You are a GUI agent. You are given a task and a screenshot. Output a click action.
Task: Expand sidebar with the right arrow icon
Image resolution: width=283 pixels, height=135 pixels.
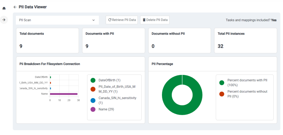coord(4,20)
